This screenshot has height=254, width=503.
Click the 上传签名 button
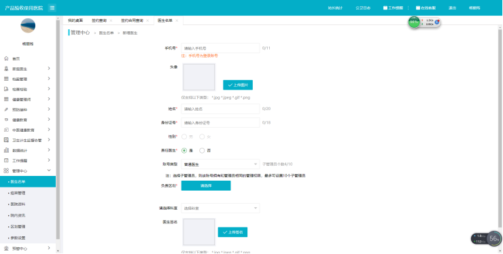click(x=232, y=232)
